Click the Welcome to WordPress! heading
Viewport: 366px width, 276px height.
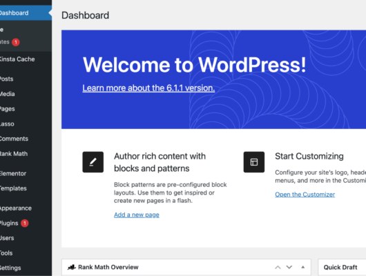tap(194, 65)
